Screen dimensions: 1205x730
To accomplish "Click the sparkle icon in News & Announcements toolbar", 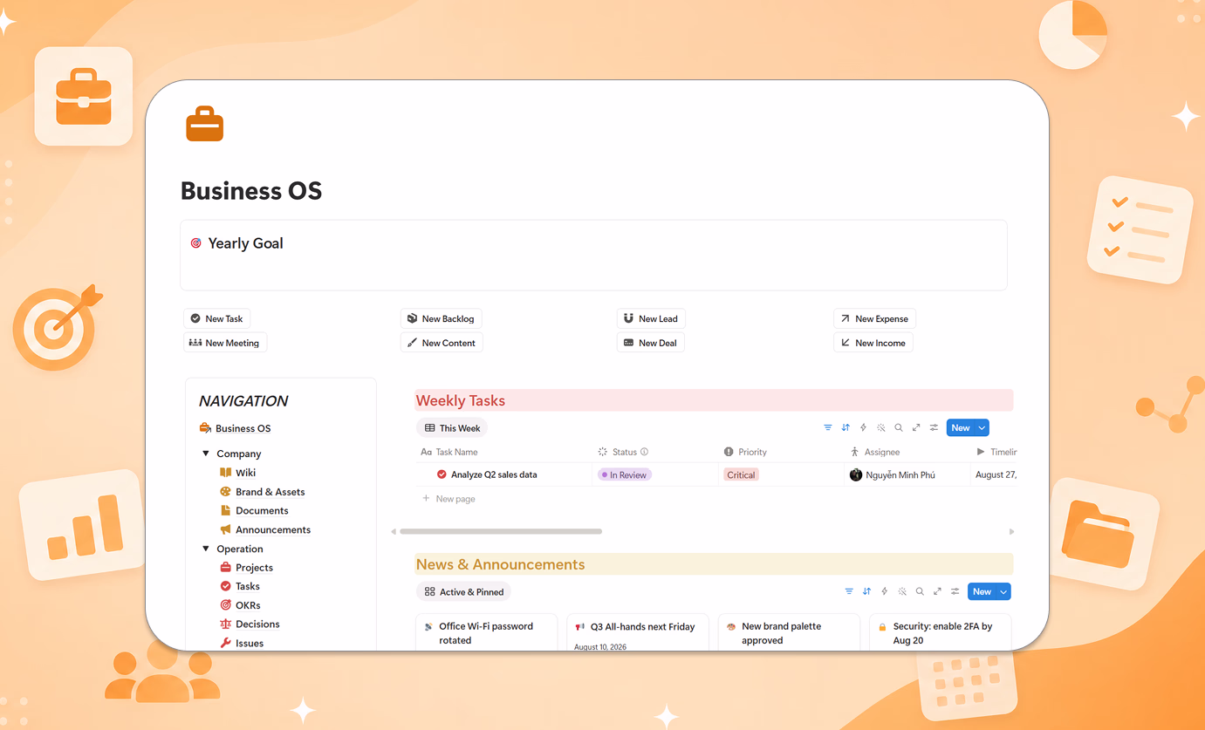I will pyautogui.click(x=902, y=591).
